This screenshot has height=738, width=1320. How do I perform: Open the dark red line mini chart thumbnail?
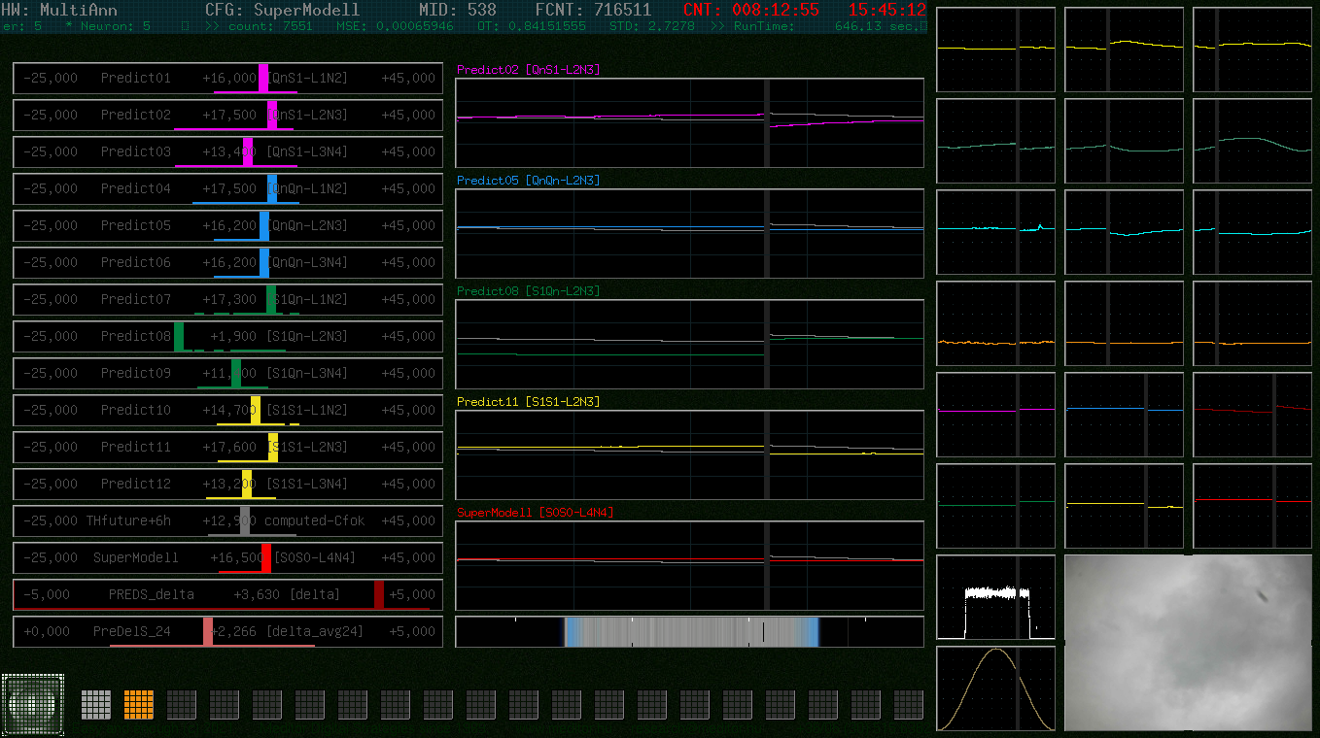coord(1252,415)
